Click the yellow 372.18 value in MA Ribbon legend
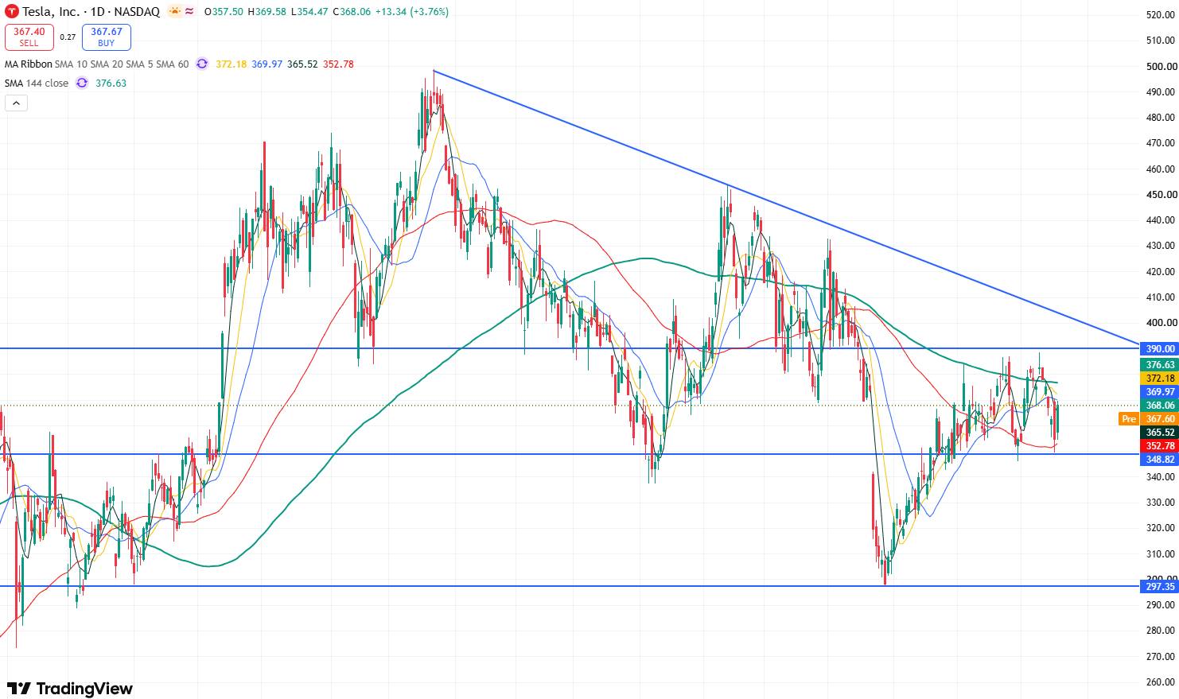 [x=232, y=64]
